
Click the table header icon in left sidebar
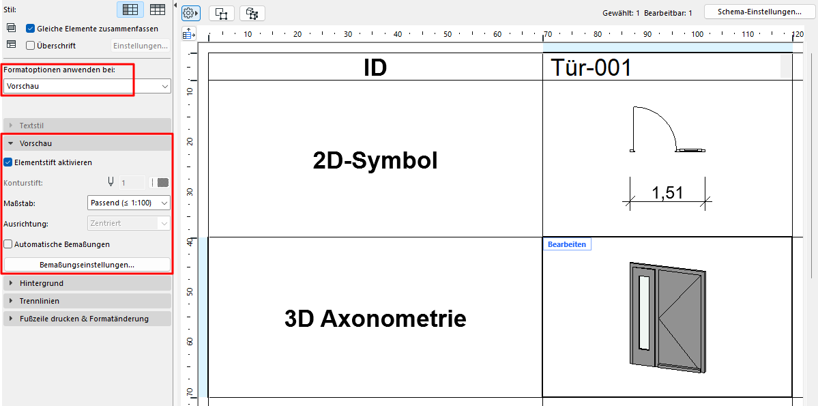point(11,44)
